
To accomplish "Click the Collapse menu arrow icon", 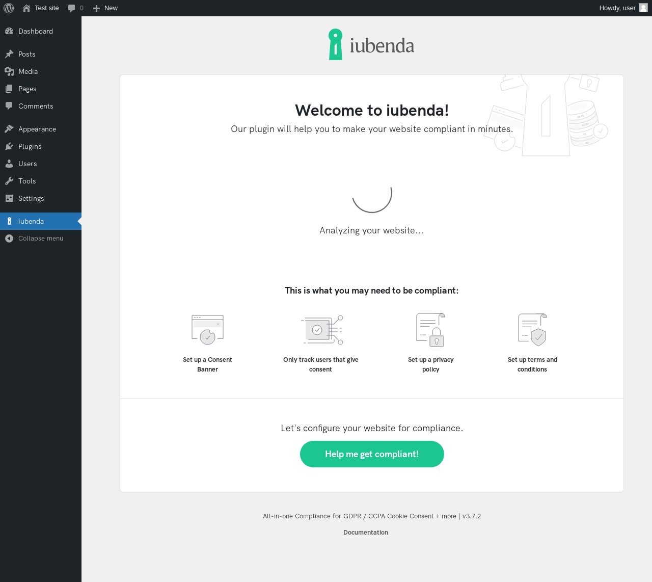I will point(9,239).
